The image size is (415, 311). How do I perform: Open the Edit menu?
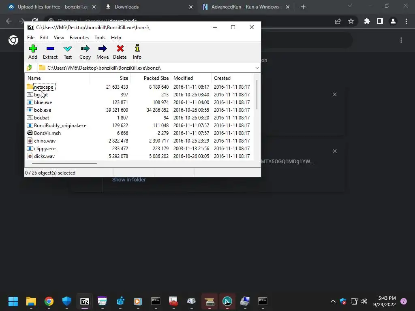pyautogui.click(x=44, y=38)
